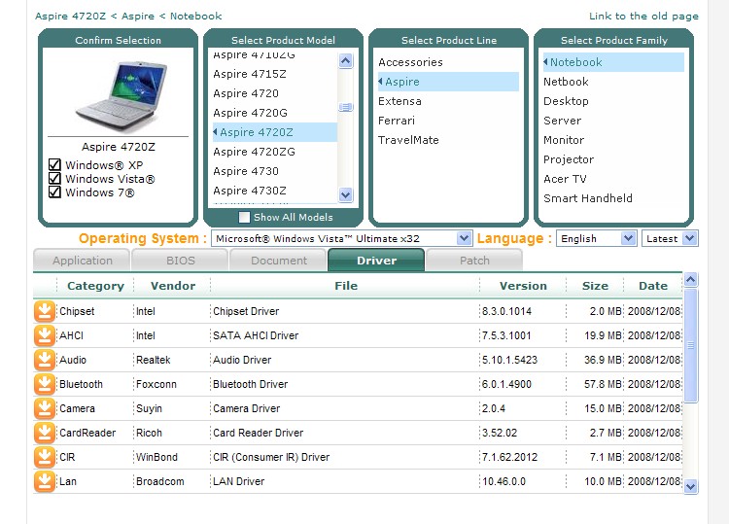Click the model list scrollbar thumb

click(x=345, y=107)
